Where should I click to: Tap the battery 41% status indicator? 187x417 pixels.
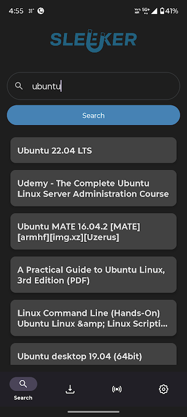(169, 11)
